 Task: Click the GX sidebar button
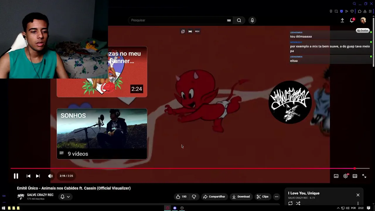click(x=4, y=196)
